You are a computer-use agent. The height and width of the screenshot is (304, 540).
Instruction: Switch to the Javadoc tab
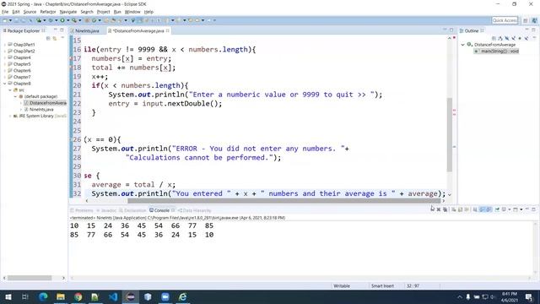[x=106, y=210]
